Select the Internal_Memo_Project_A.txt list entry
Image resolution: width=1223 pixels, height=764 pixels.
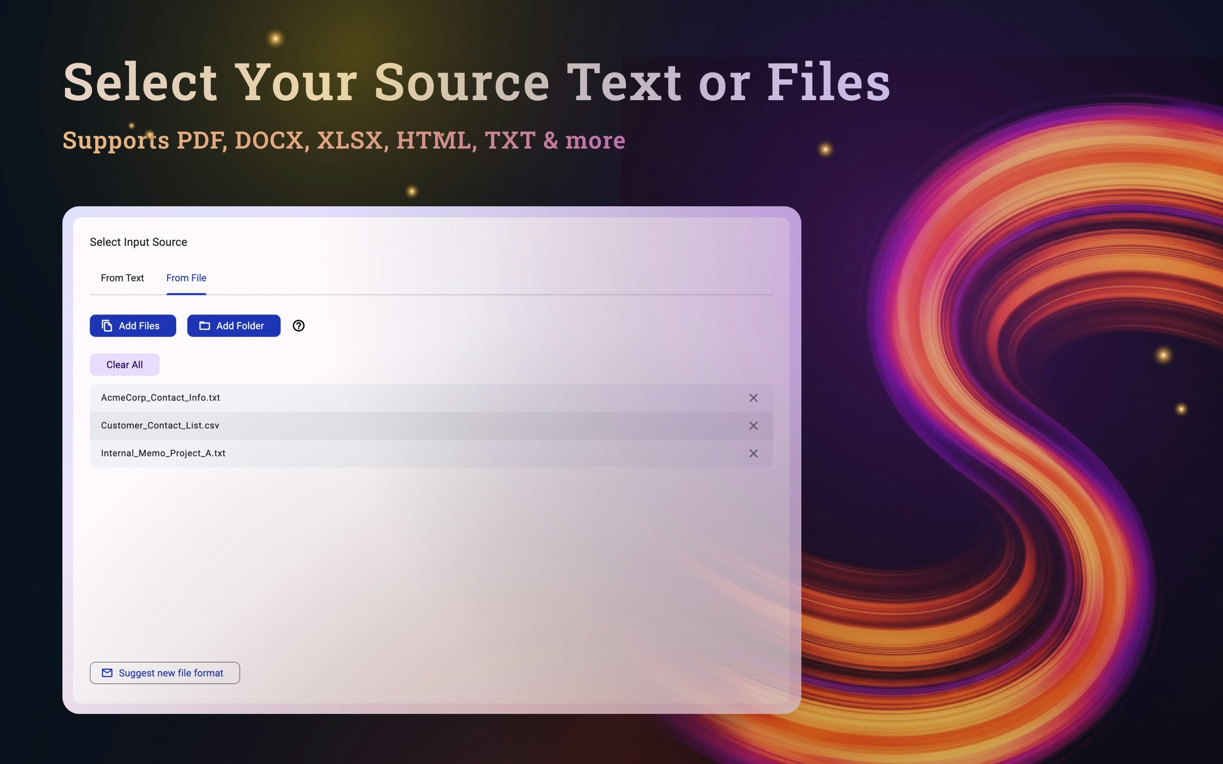pos(354,453)
